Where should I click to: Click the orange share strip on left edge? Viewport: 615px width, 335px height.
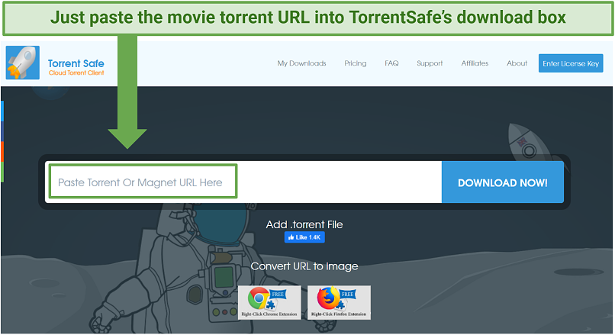tap(2, 152)
